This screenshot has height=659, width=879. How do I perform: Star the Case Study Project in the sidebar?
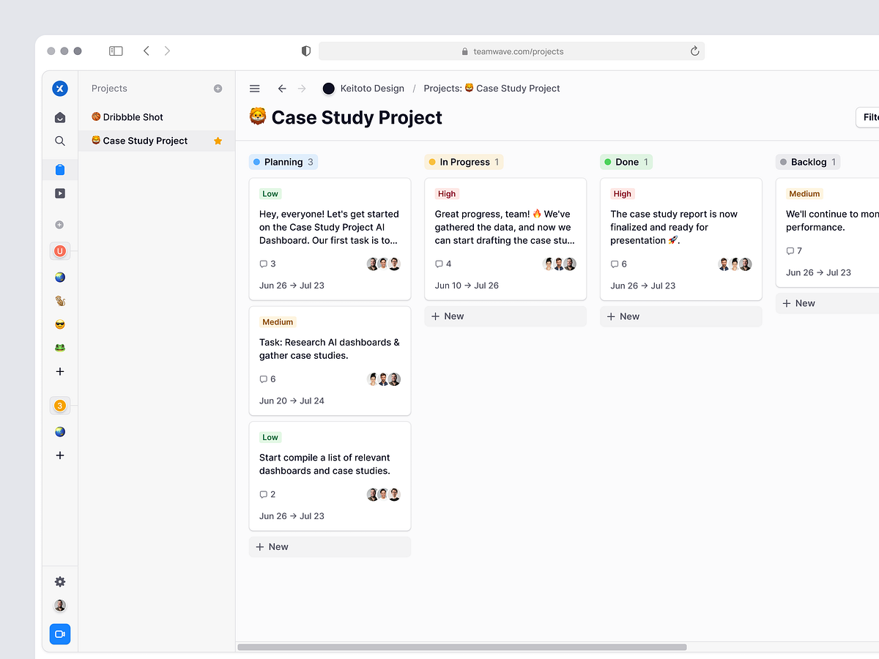pos(218,141)
